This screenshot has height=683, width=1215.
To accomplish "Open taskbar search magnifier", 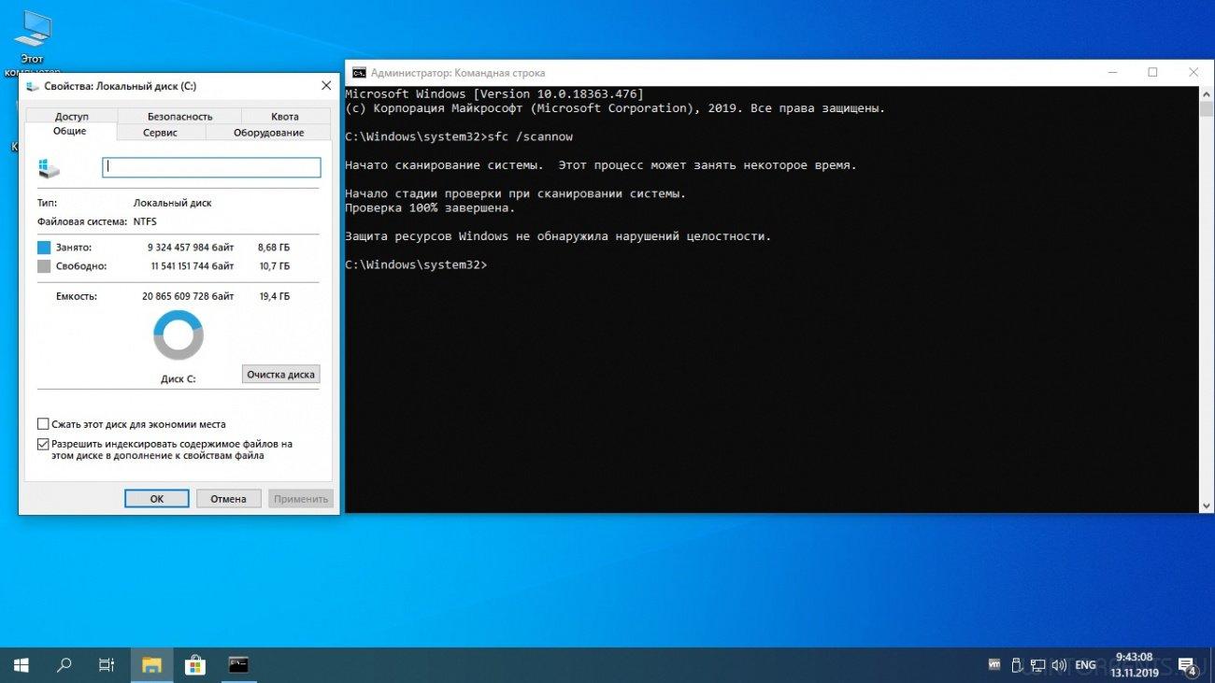I will [64, 665].
